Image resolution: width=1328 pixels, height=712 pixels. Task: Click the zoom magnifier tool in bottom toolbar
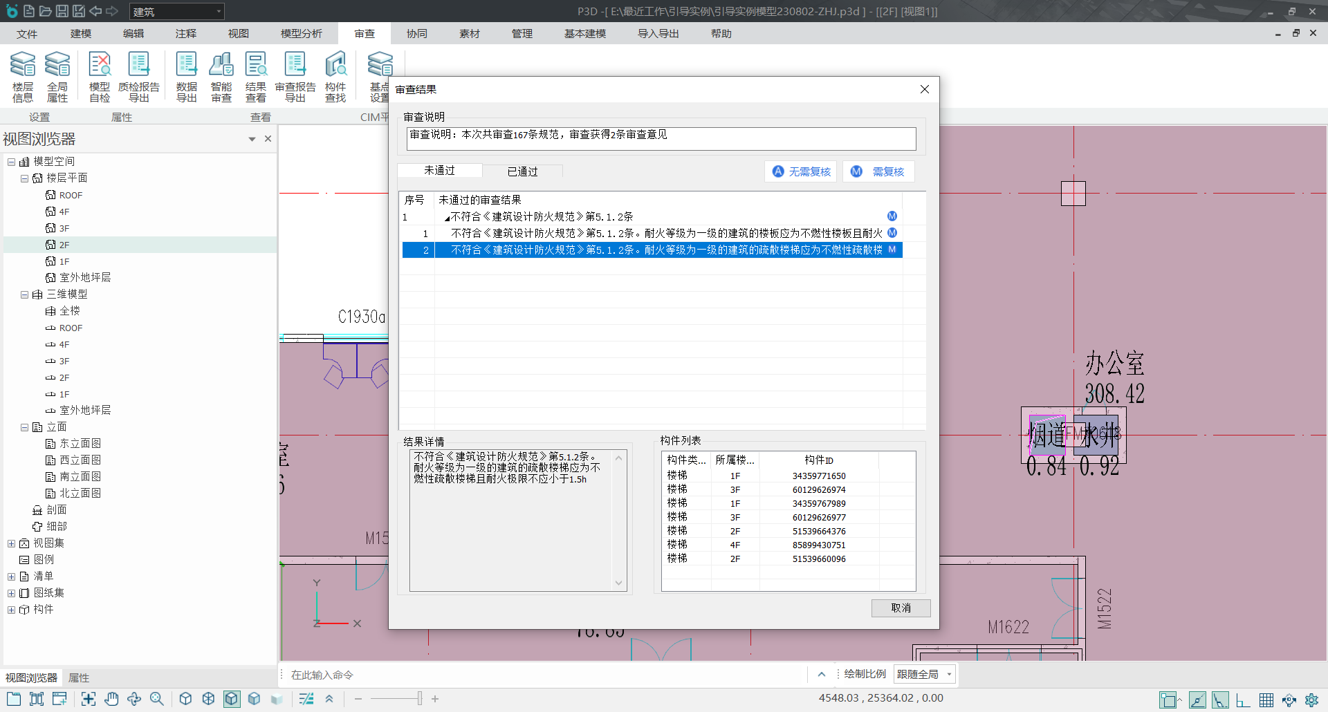[x=157, y=699]
